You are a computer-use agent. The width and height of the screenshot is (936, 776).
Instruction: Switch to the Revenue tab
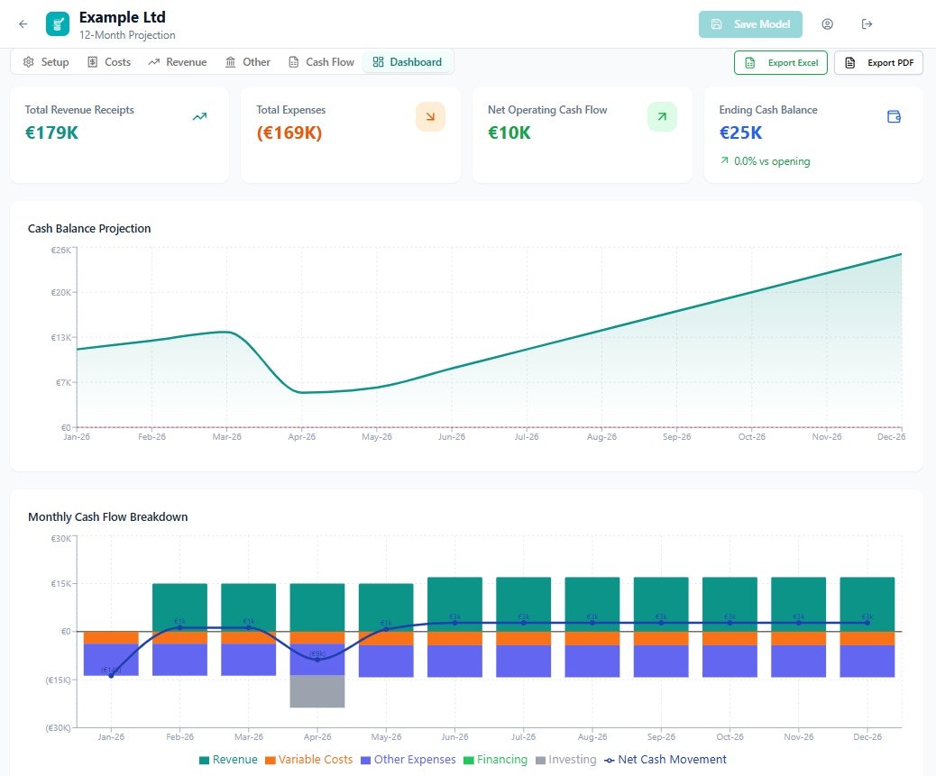(x=178, y=62)
